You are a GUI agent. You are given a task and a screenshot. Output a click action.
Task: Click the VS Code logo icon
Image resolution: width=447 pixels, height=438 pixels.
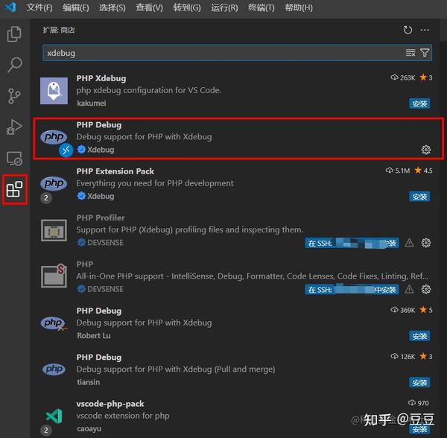pyautogui.click(x=11, y=7)
